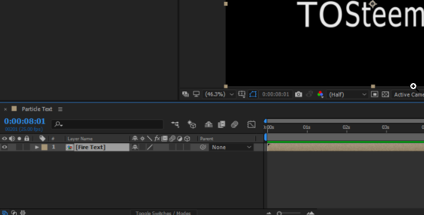Toggle the shy switch on Fire Text
The image size is (424, 215).
pos(135,147)
